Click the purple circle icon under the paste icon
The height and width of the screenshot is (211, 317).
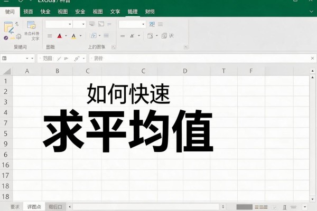(x=6, y=38)
